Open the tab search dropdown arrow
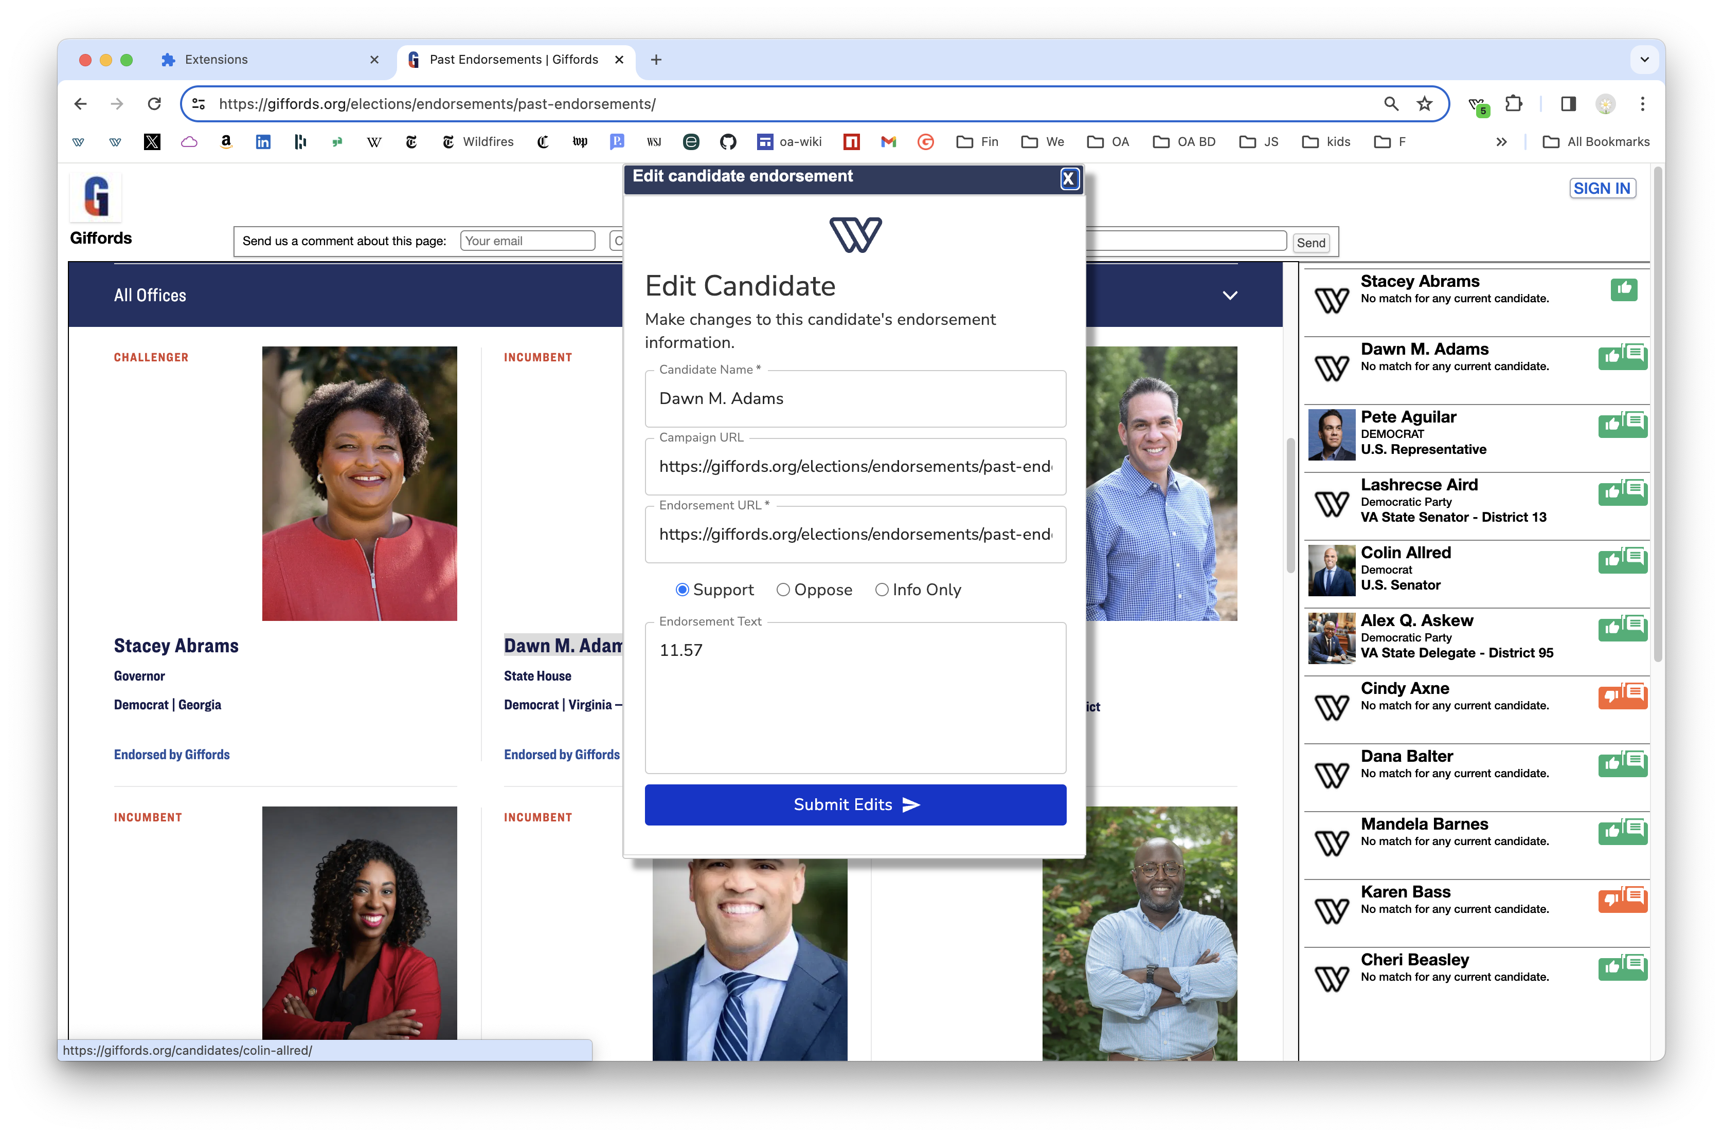This screenshot has height=1137, width=1723. pos(1644,60)
